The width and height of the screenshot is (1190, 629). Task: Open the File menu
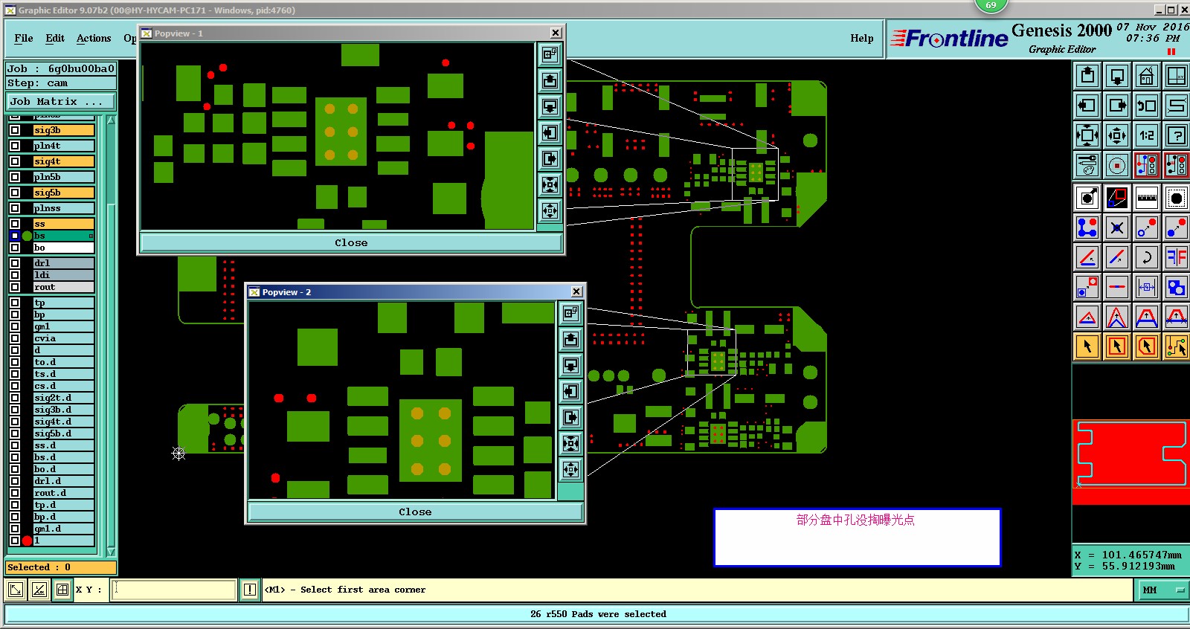pos(24,39)
